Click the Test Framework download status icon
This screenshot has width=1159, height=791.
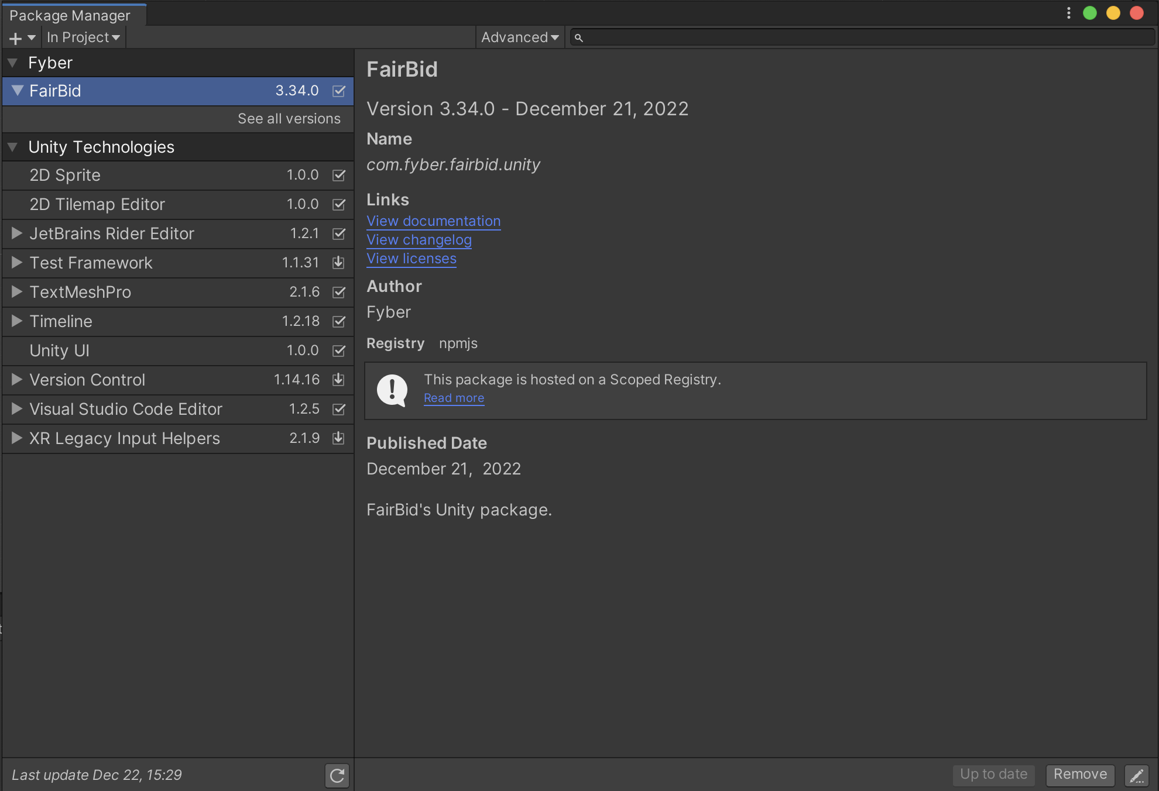click(338, 263)
